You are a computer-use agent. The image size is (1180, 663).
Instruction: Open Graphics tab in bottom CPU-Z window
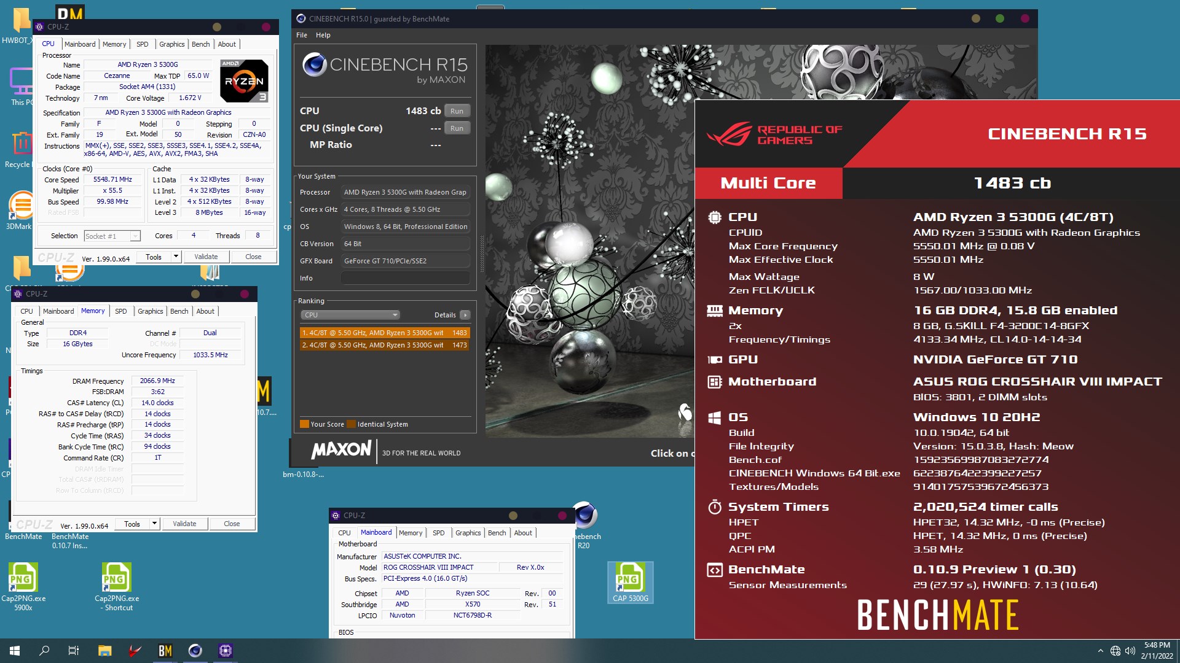[x=468, y=533]
